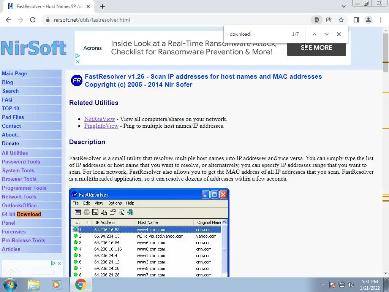389x292 pixels.
Task: Go forward in browser history
Action: 21,20
